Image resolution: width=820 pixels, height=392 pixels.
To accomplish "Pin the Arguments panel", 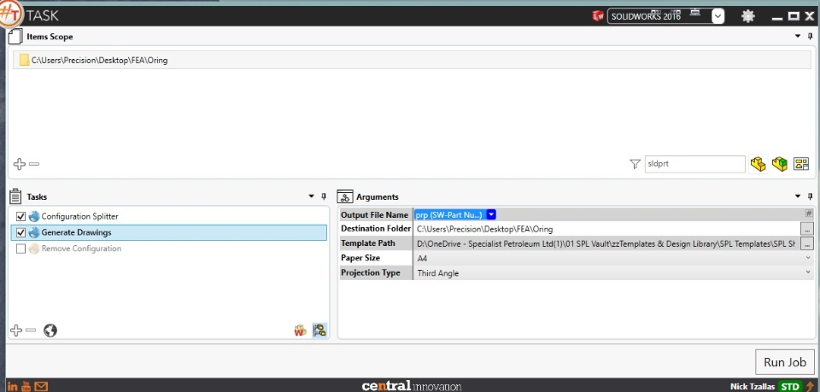I will coord(810,196).
